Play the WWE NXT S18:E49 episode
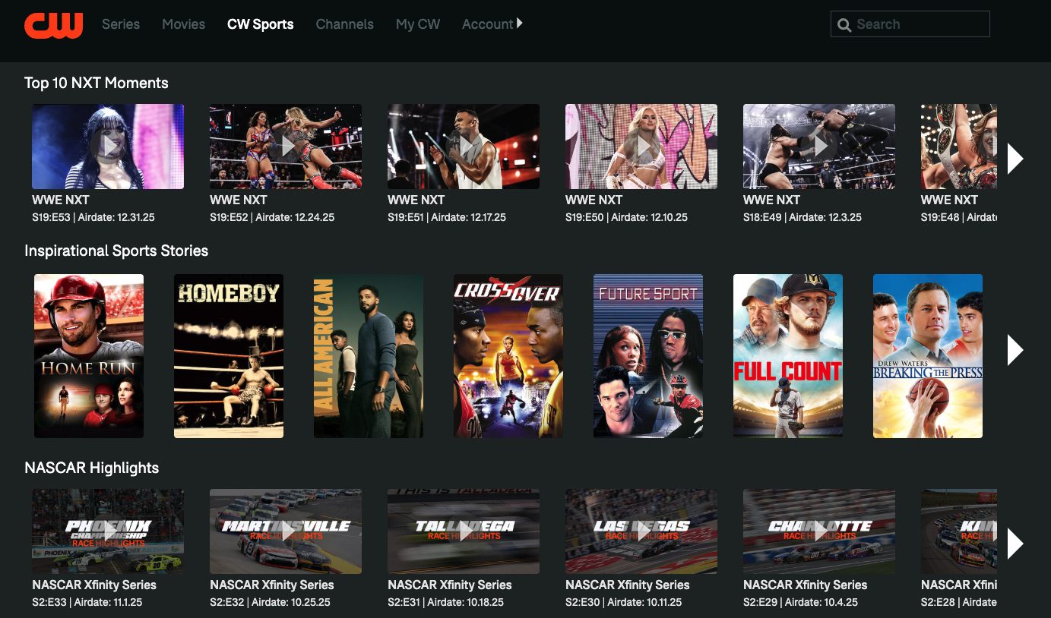 [818, 146]
